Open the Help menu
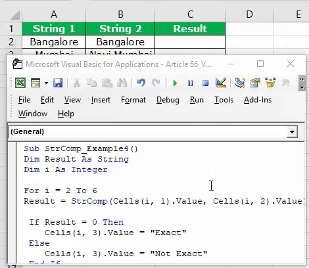The width and height of the screenshot is (309, 268). [66, 114]
